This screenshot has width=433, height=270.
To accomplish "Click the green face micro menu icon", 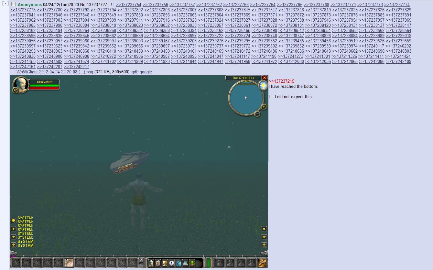I will click(192, 263).
